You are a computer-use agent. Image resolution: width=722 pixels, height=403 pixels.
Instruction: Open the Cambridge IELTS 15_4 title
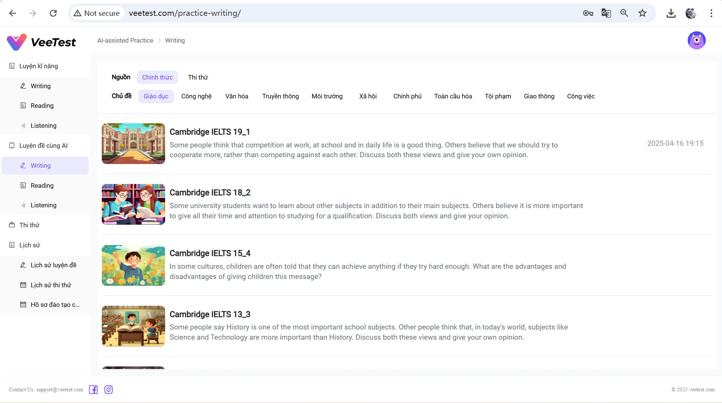210,253
